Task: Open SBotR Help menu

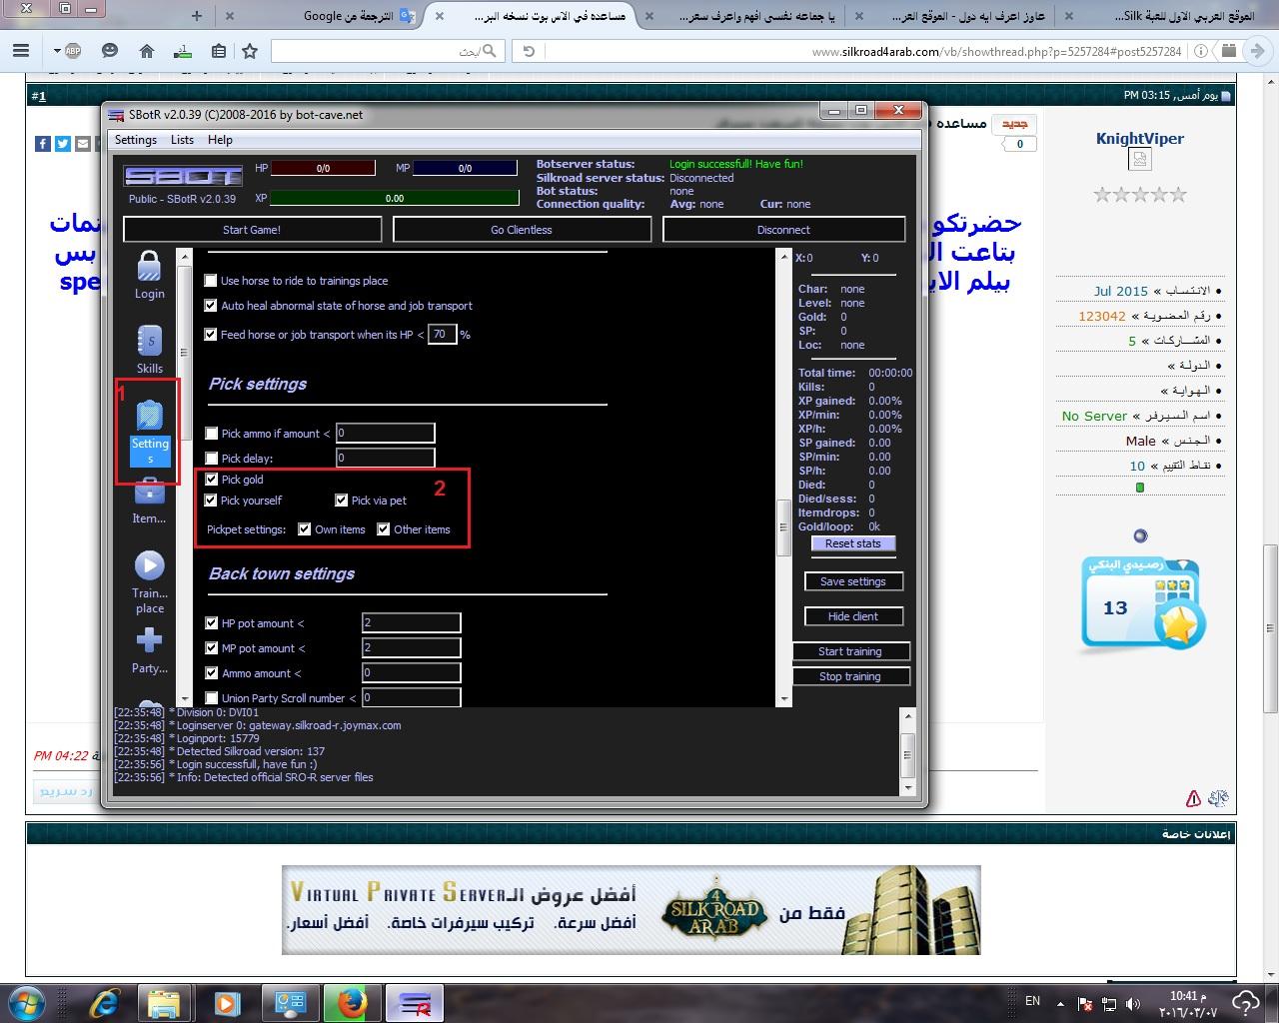Action: coord(220,140)
